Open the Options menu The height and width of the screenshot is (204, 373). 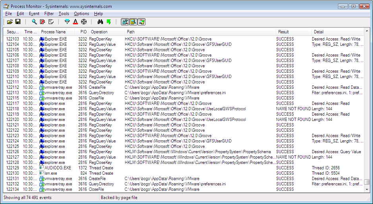[81, 14]
